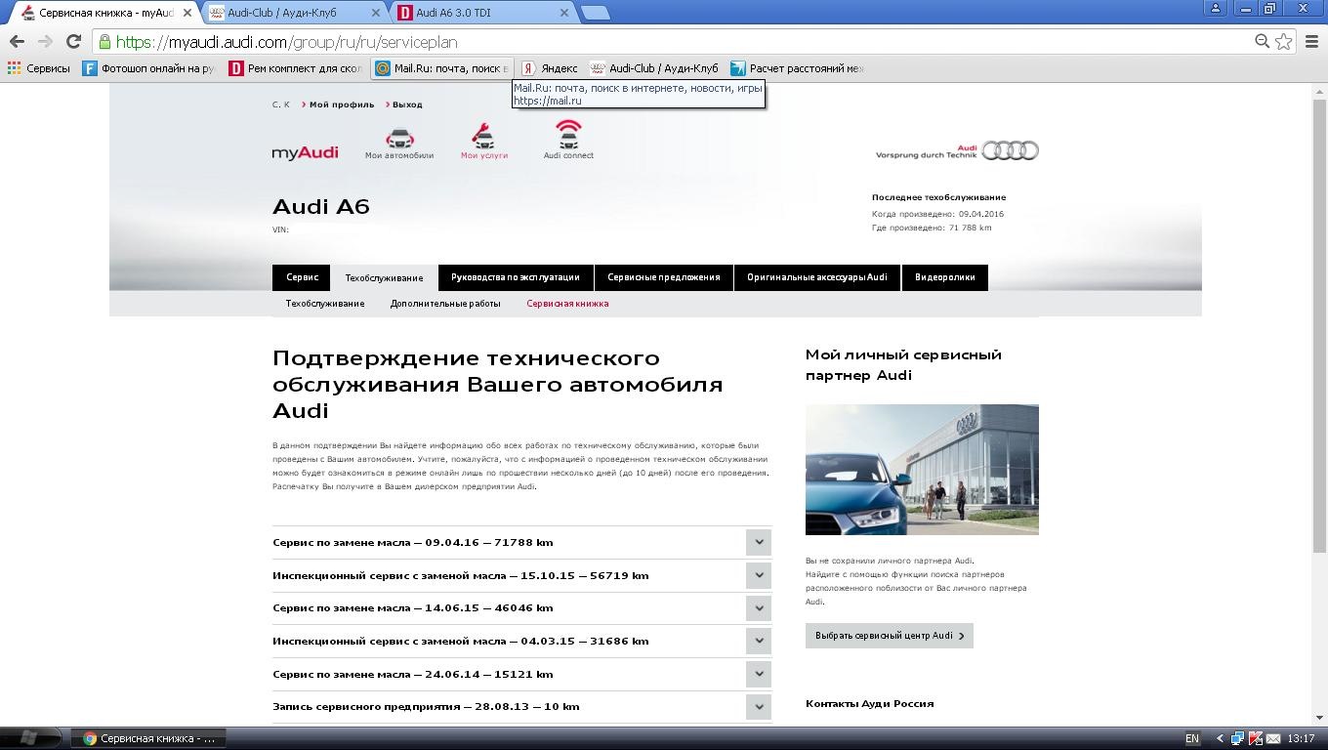
Task: Expand Сервис по замене масла 14.06.15 entry
Action: [x=758, y=607]
